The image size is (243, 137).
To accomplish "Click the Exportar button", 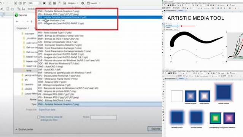I will click(155, 129).
